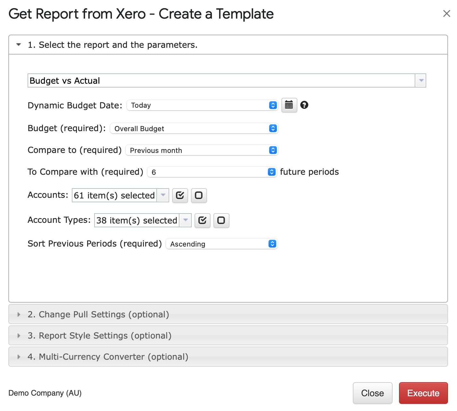
Task: Open the Compare to Previous month dropdown
Action: coord(202,150)
